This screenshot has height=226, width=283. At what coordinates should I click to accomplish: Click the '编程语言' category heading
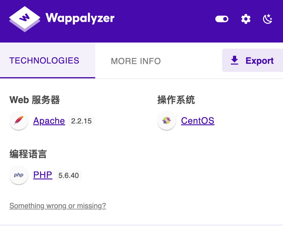pyautogui.click(x=28, y=154)
